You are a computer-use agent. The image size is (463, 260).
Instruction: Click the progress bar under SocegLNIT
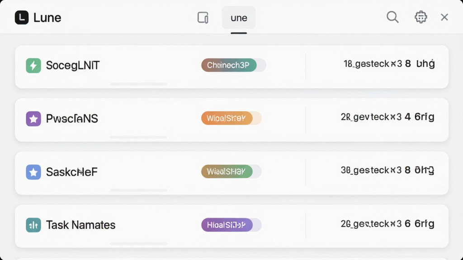[138, 84]
